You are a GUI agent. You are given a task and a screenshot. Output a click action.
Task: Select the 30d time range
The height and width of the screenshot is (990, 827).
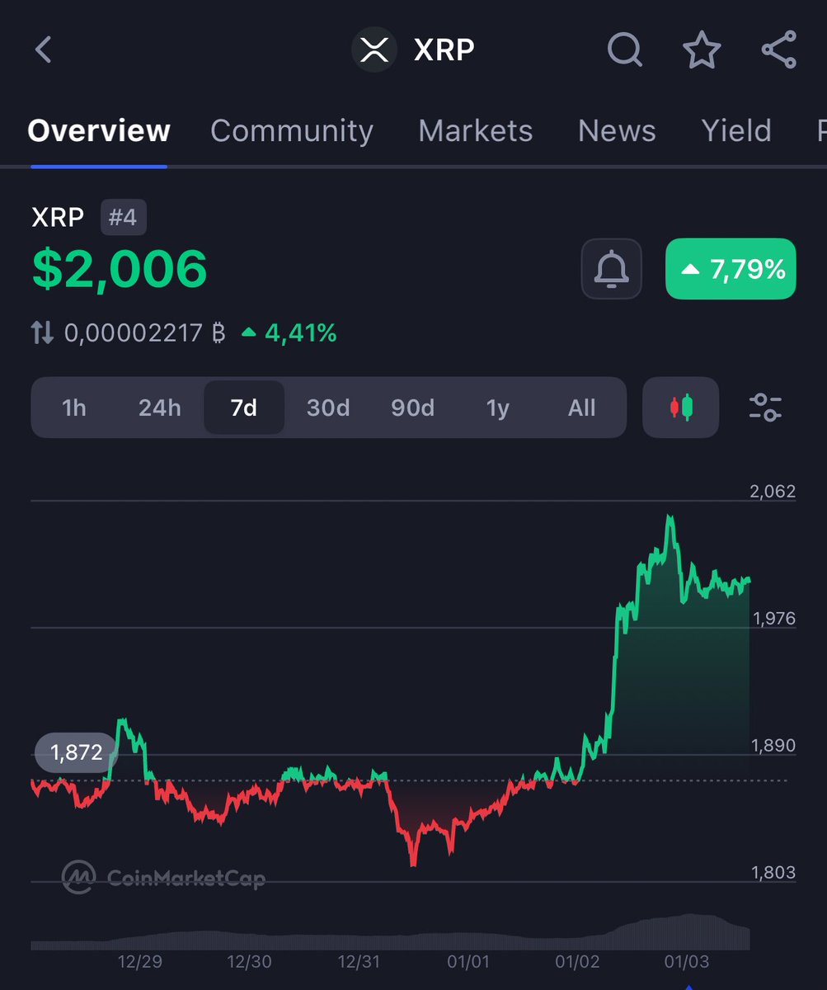[x=327, y=407]
